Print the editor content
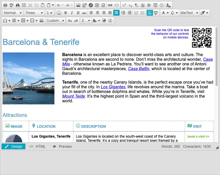The image size is (220, 175). [x=5, y=5]
